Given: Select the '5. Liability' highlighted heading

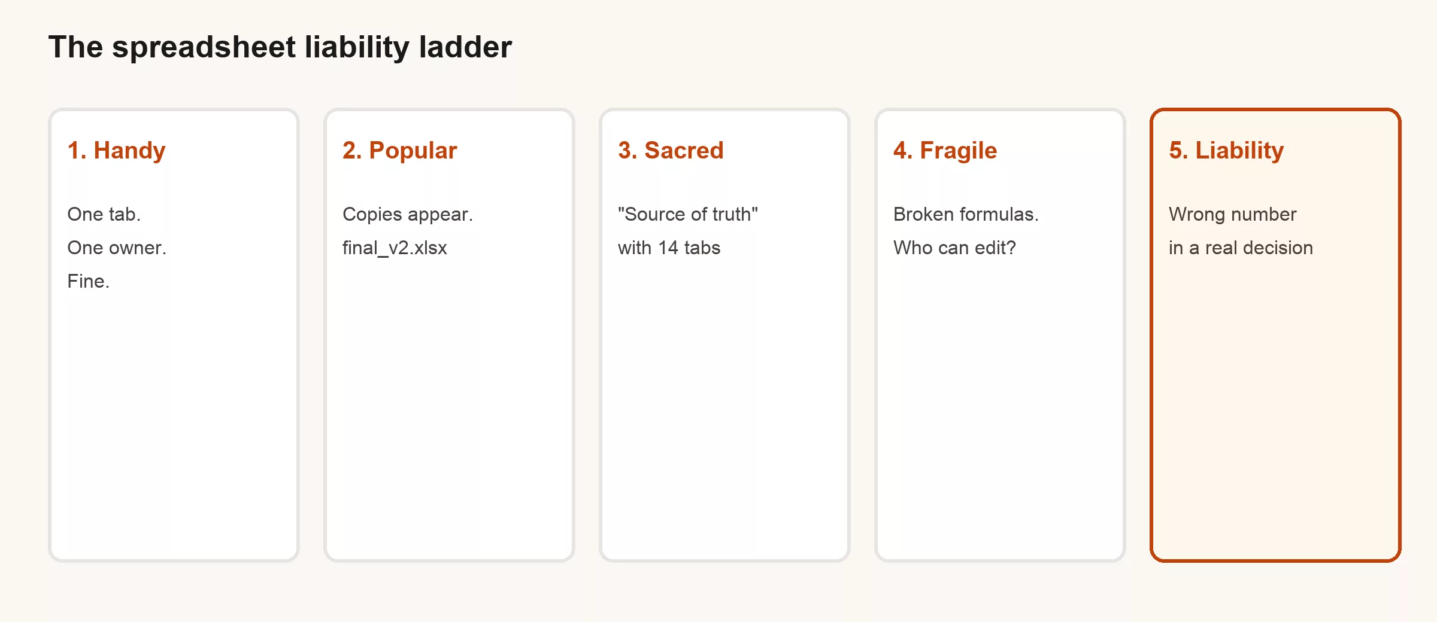Looking at the screenshot, I should click(x=1226, y=151).
